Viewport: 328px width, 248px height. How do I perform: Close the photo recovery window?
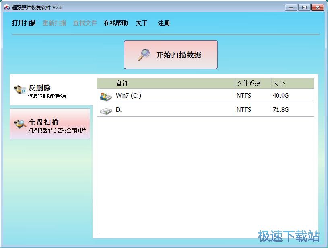point(318,8)
